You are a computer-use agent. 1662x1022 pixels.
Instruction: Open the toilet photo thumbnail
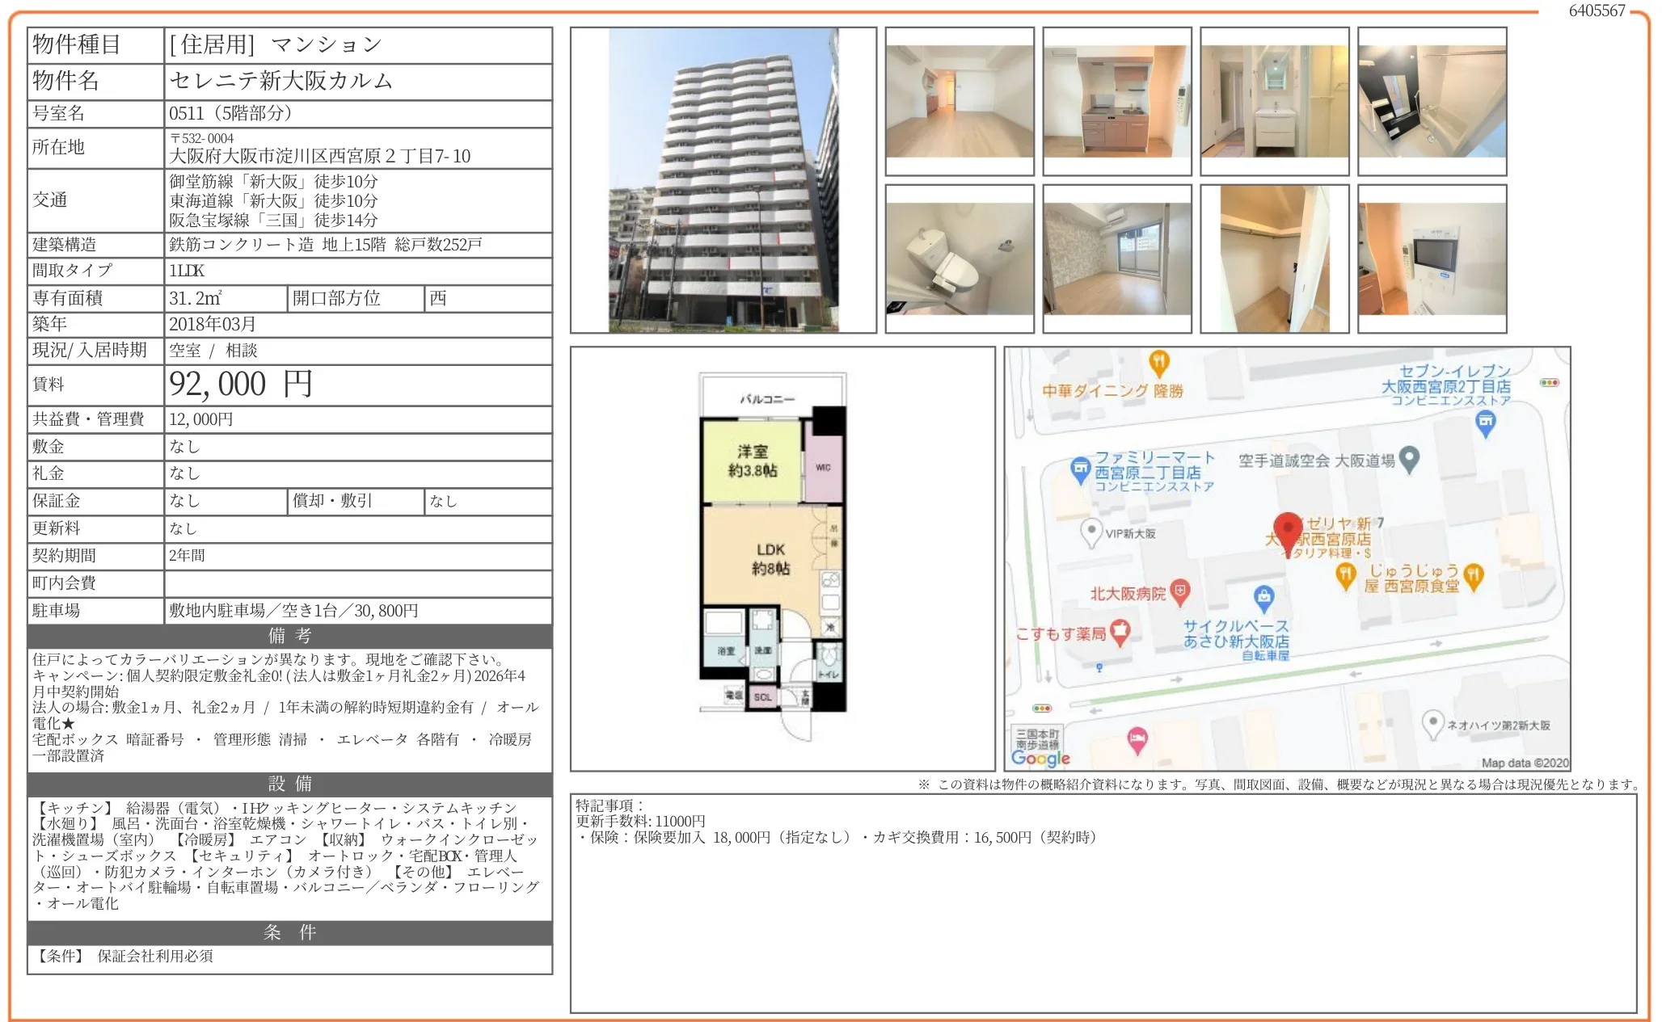pyautogui.click(x=959, y=259)
